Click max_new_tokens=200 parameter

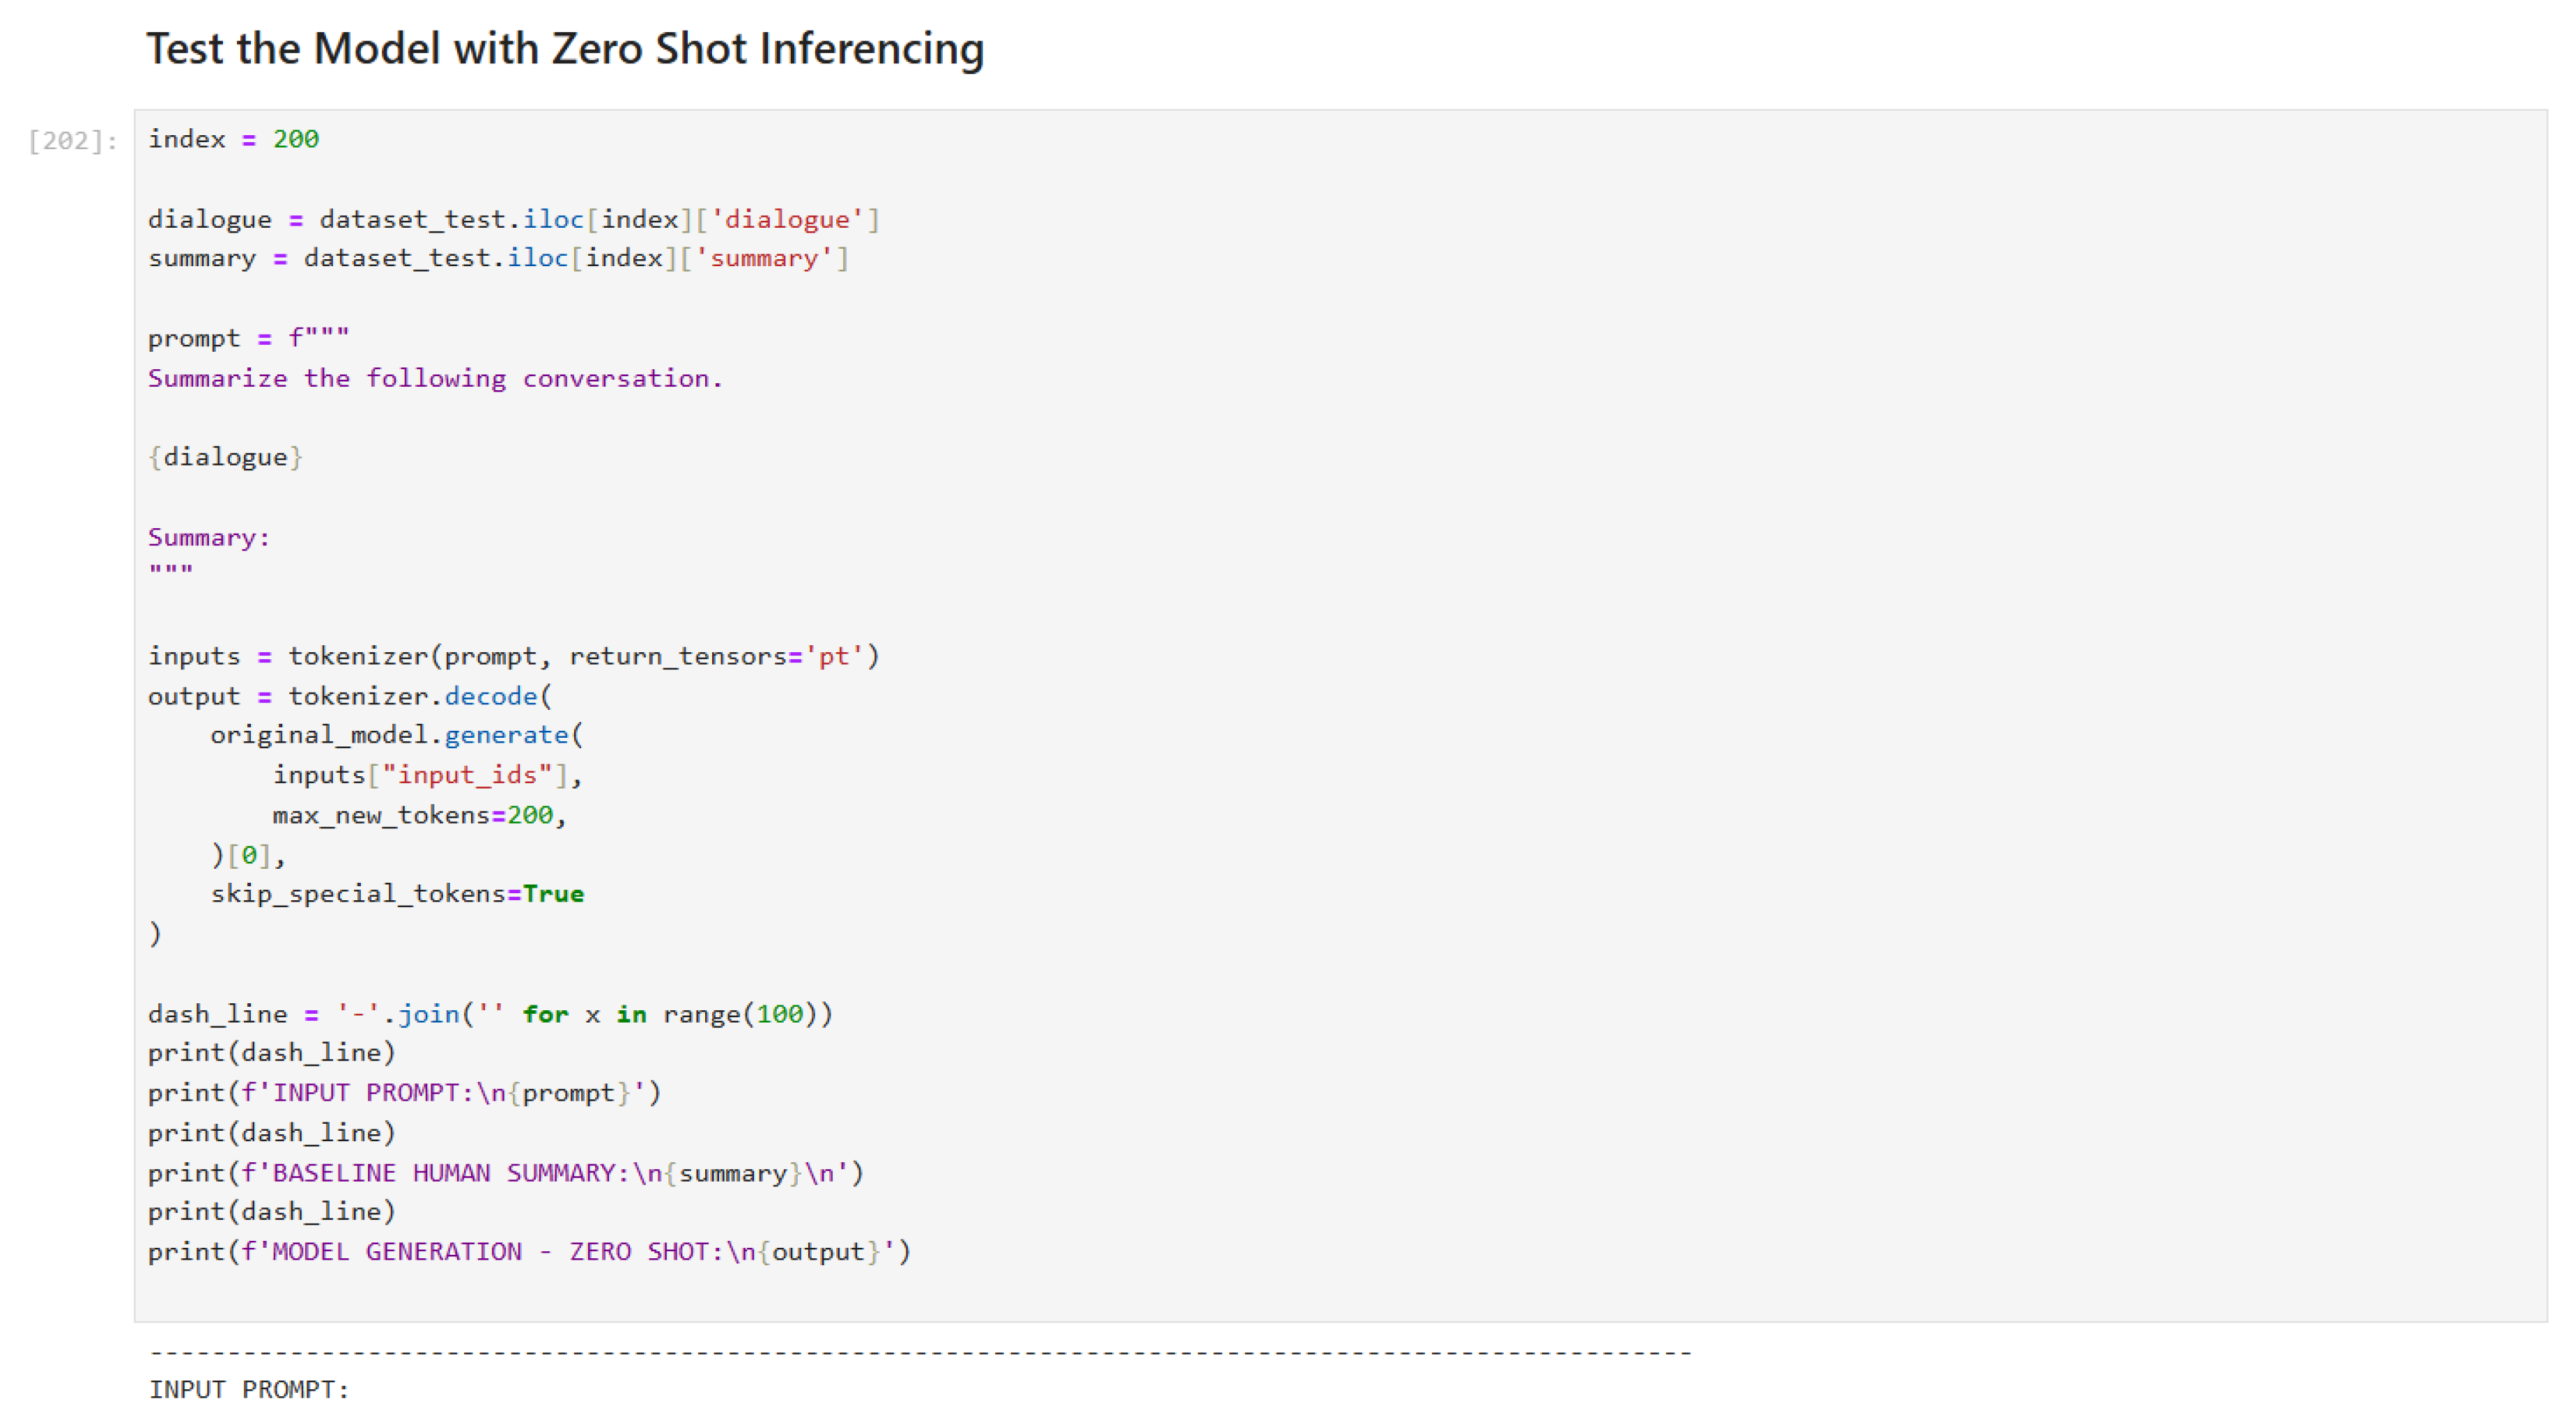pyautogui.click(x=414, y=815)
